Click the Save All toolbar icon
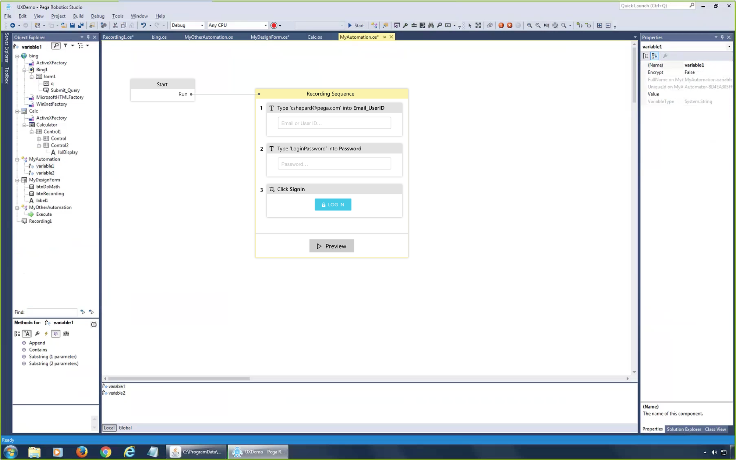Viewport: 736px width, 460px height. point(81,25)
